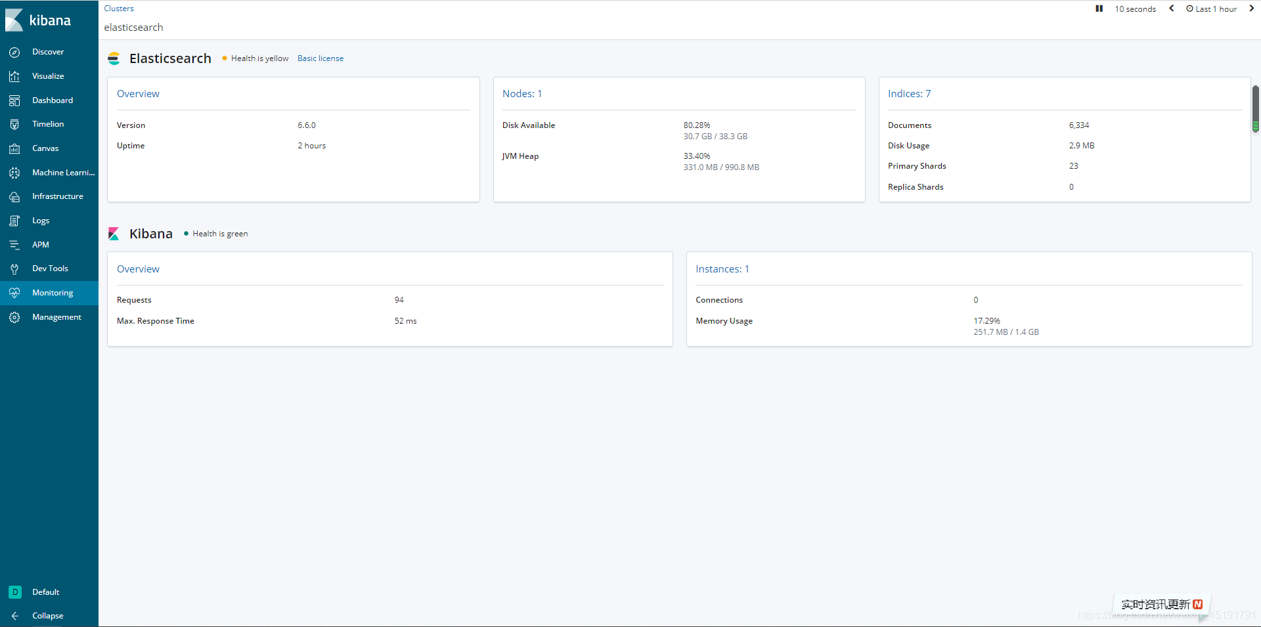The height and width of the screenshot is (627, 1261).
Task: Click the Kibana section logo icon
Action: click(114, 234)
